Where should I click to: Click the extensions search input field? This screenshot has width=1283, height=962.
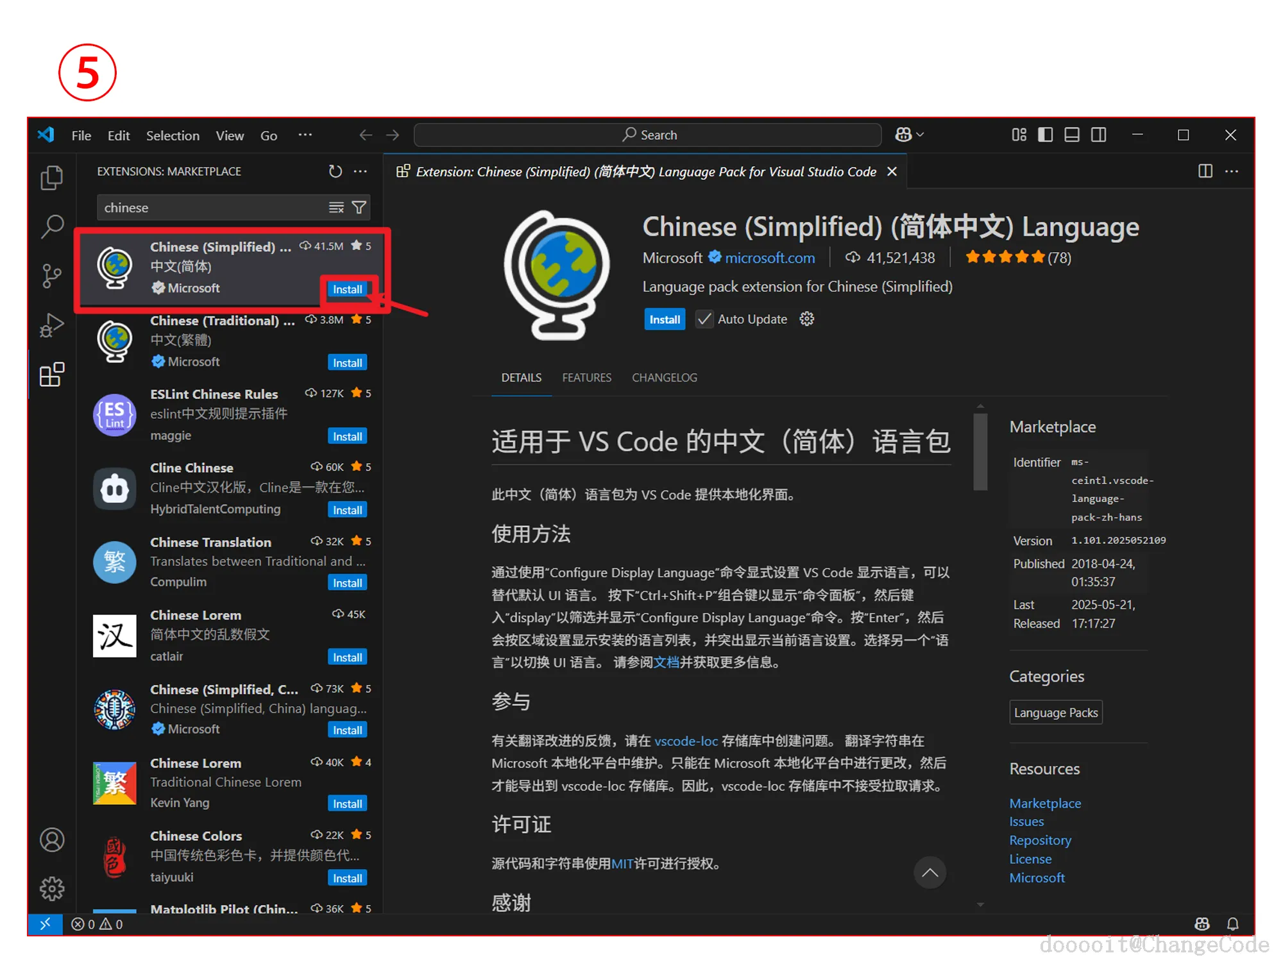point(212,207)
